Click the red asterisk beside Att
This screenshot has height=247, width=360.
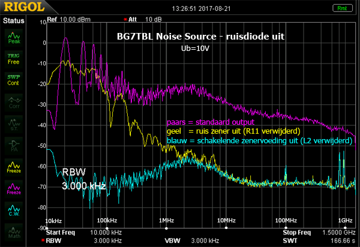[125, 20]
